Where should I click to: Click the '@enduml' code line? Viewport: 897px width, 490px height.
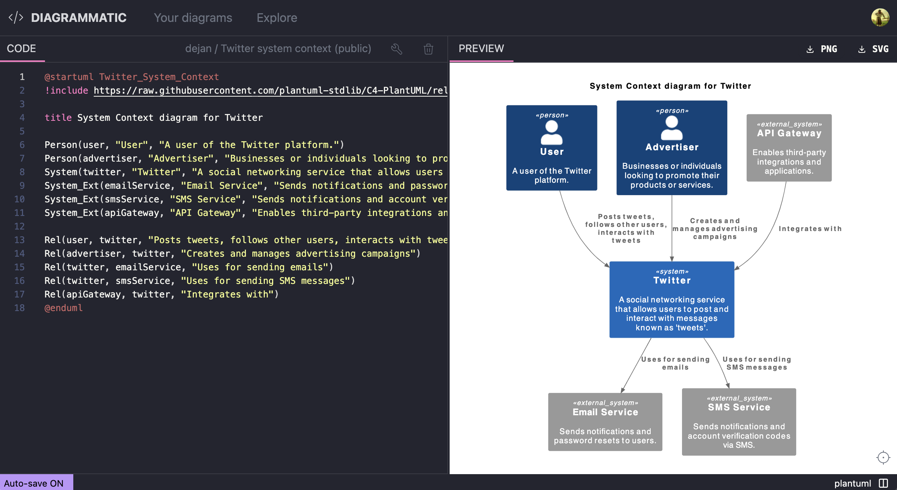point(63,308)
